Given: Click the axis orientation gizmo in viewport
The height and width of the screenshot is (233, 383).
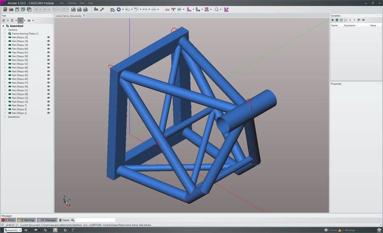Looking at the screenshot, I should point(66,201).
